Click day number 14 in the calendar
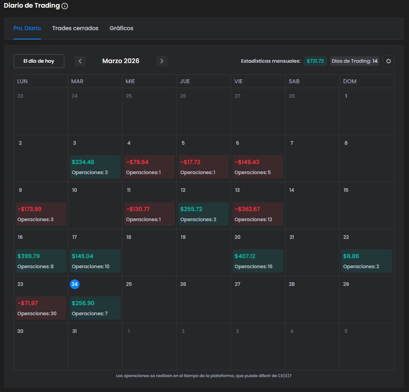This screenshot has width=409, height=392. (x=292, y=190)
